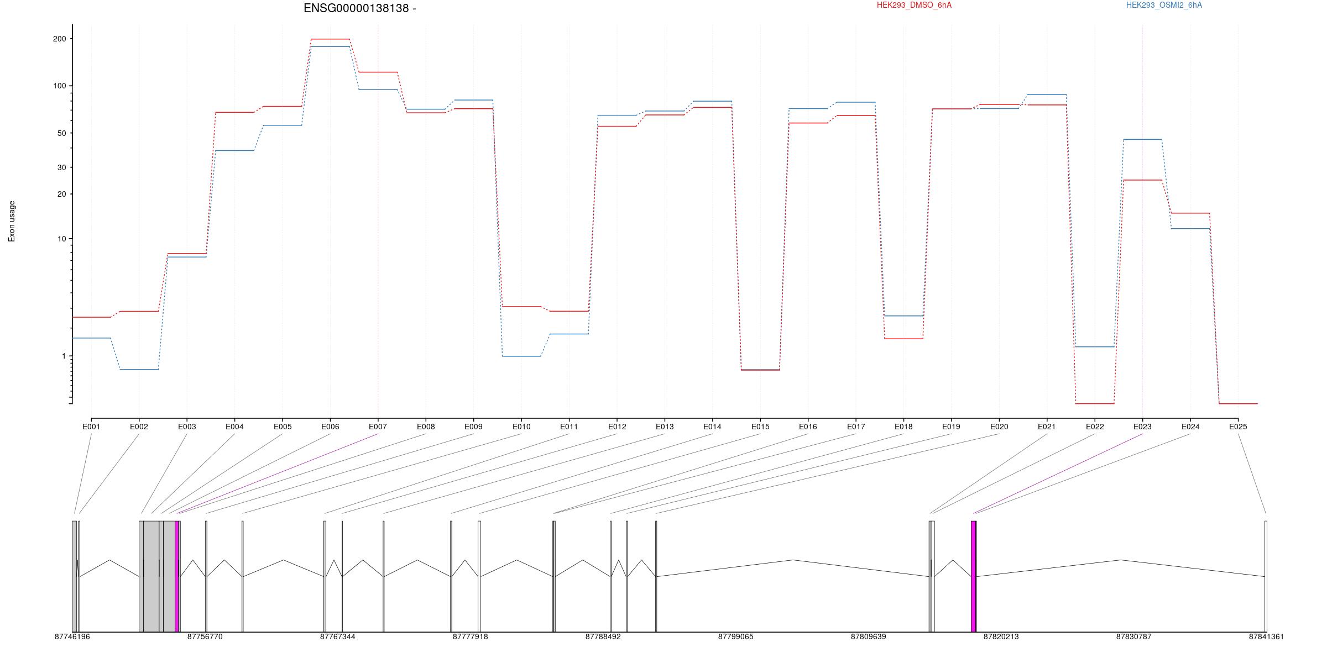
Task: Click the E019 exon label
Action: pos(951,427)
